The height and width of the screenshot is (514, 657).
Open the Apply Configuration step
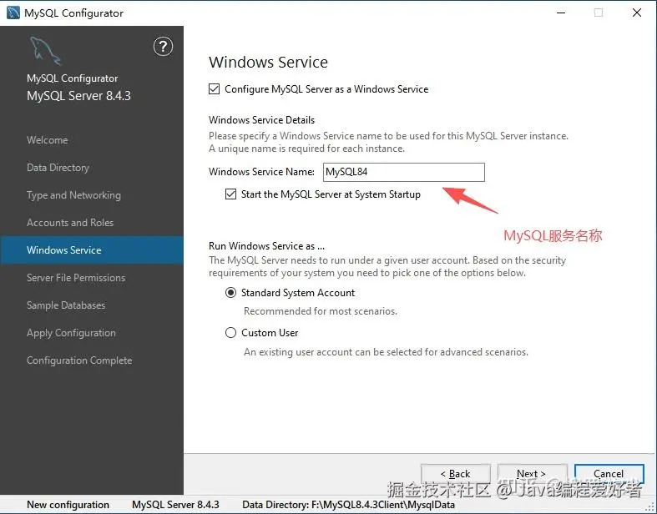71,333
